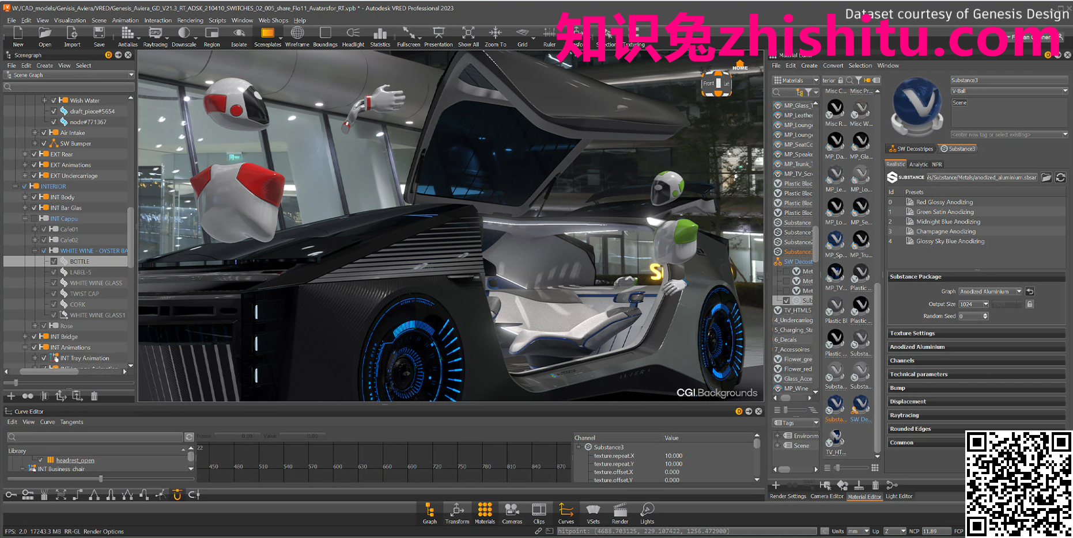1073x538 pixels.
Task: Open the Render Settings tab
Action: [788, 496]
